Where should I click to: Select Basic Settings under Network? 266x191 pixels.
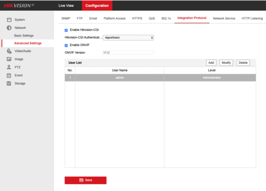[24, 36]
